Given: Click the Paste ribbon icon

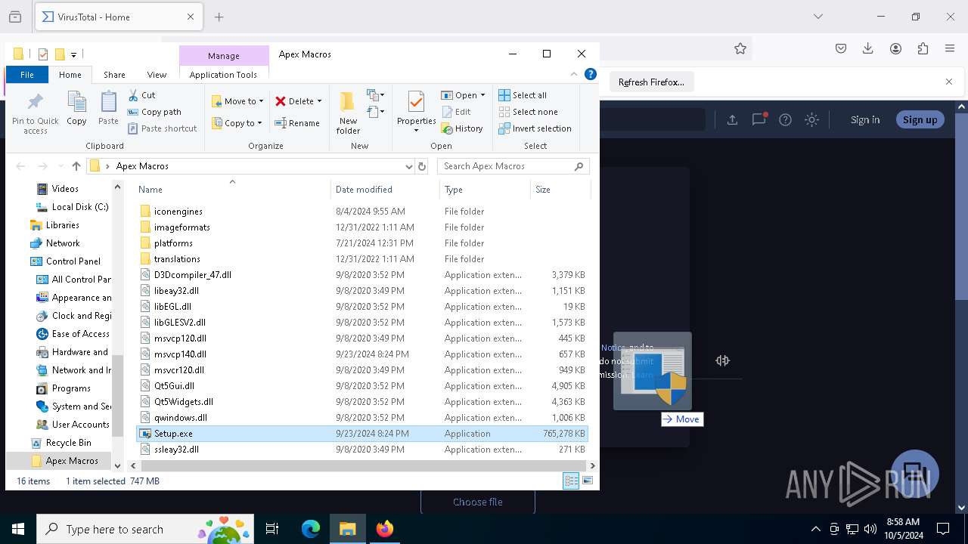Looking at the screenshot, I should [108, 108].
